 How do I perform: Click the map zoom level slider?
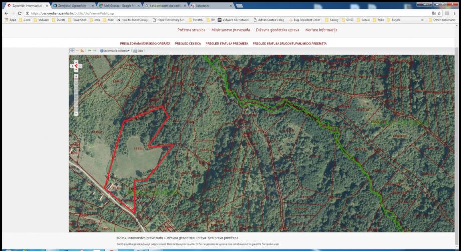(76, 95)
